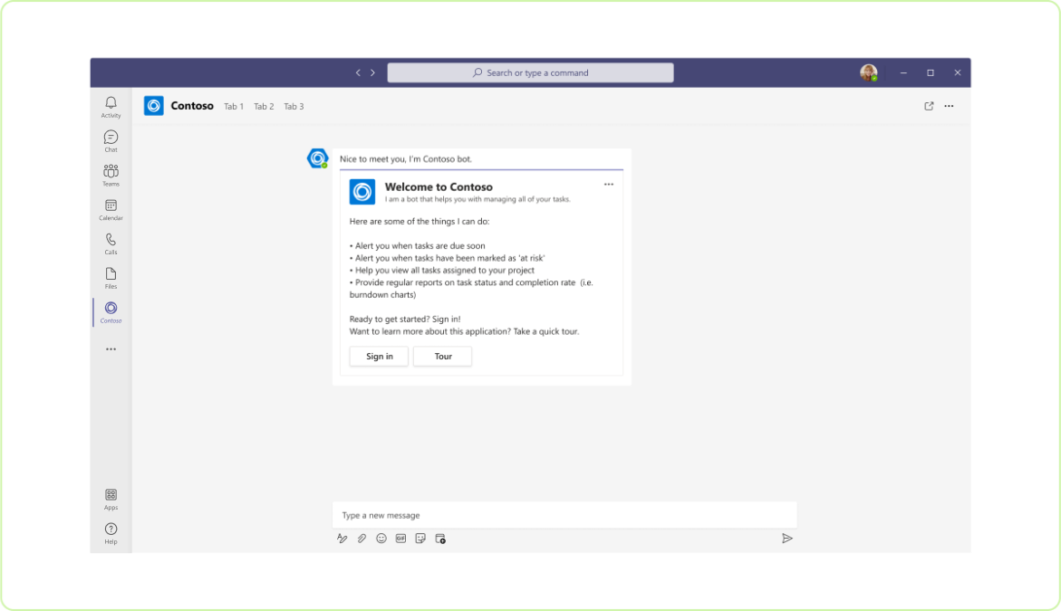Open the Activity feed in sidebar
This screenshot has height=611, width=1061.
click(111, 108)
